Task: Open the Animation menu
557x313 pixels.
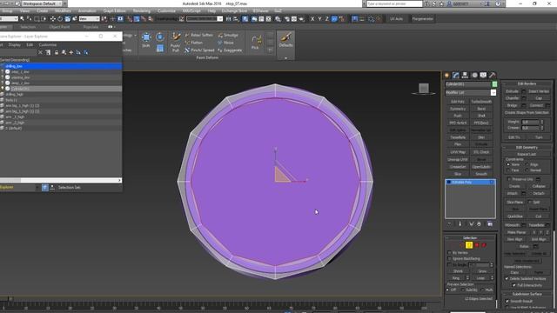Action: click(87, 11)
